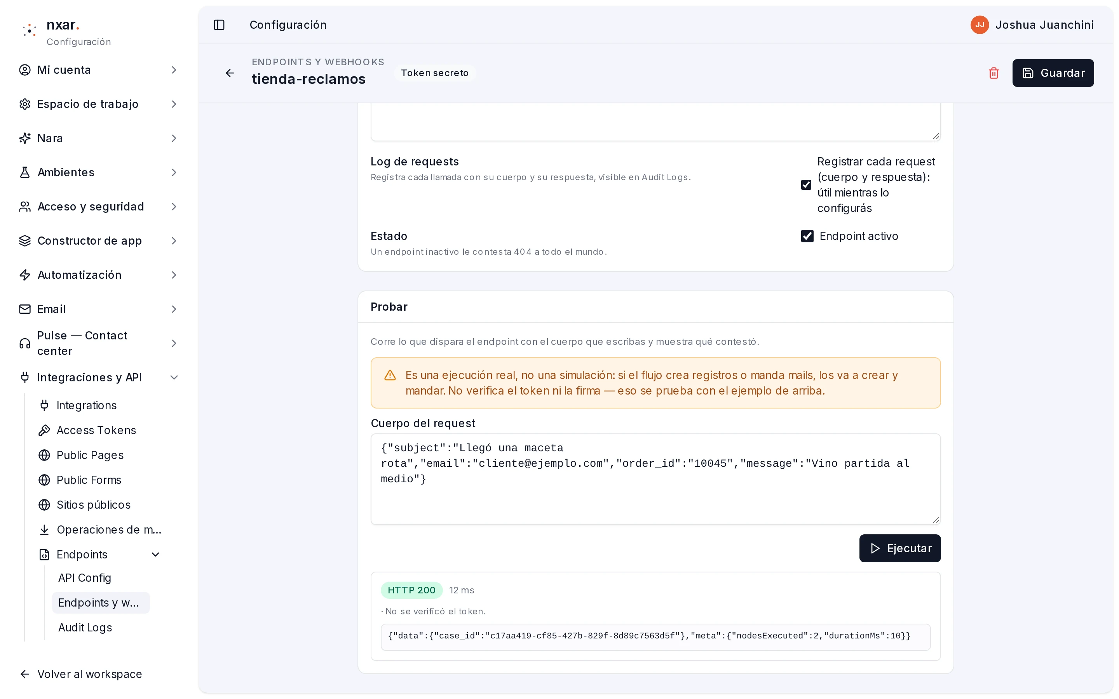Image resolution: width=1119 pixels, height=699 pixels.
Task: Click the back arrow beside tienda-reclamos
Action: [230, 73]
